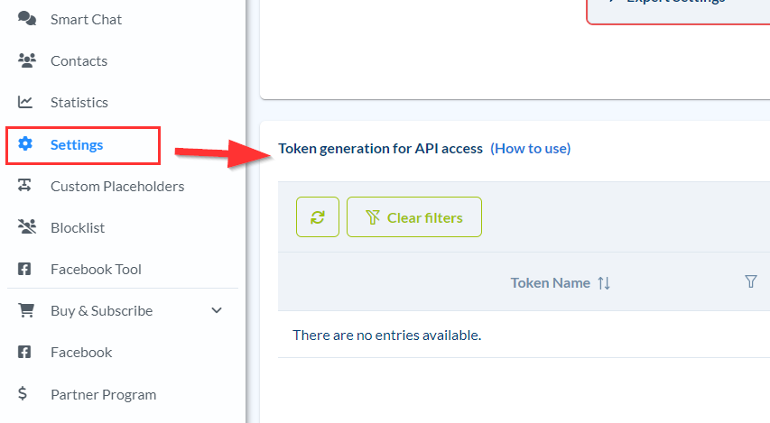
Task: Select the Facebook sidebar entry
Action: pos(81,352)
